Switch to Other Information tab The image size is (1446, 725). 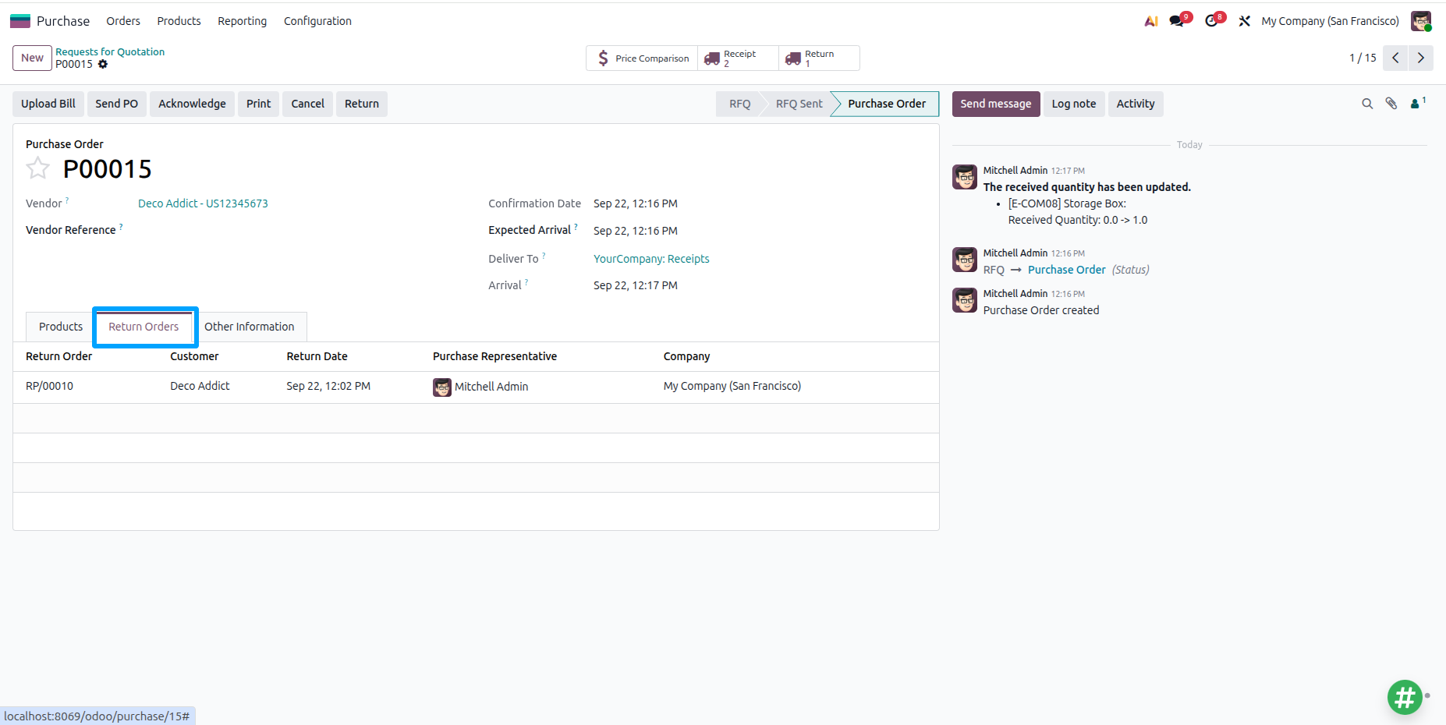click(250, 327)
